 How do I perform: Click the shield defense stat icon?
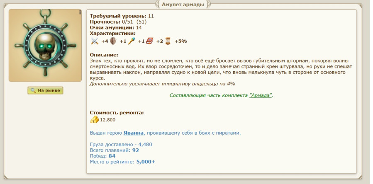[113, 41]
